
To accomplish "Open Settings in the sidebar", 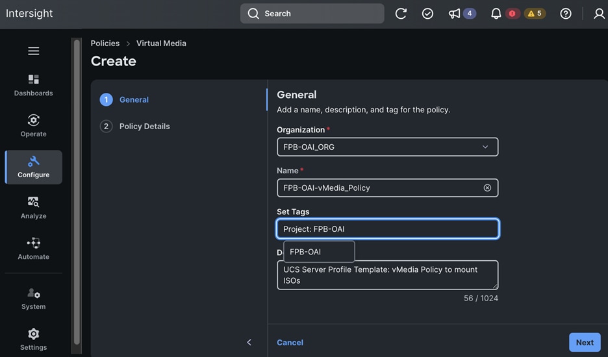I will [x=33, y=339].
